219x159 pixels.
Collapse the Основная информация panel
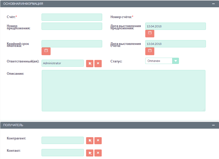point(213,4)
